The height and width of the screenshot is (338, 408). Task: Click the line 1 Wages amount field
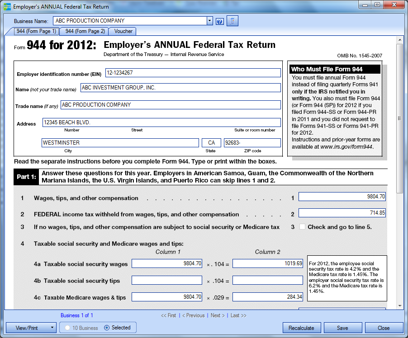click(342, 197)
